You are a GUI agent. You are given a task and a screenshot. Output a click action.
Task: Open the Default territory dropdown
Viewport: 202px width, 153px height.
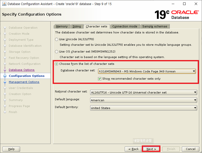[x=144, y=108]
